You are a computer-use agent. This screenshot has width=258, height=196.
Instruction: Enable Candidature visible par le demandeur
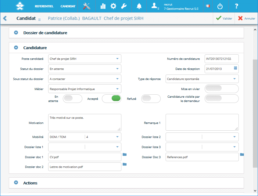coord(222,99)
